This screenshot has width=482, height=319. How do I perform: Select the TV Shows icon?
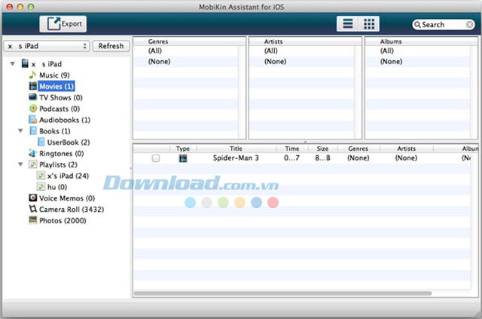[32, 97]
